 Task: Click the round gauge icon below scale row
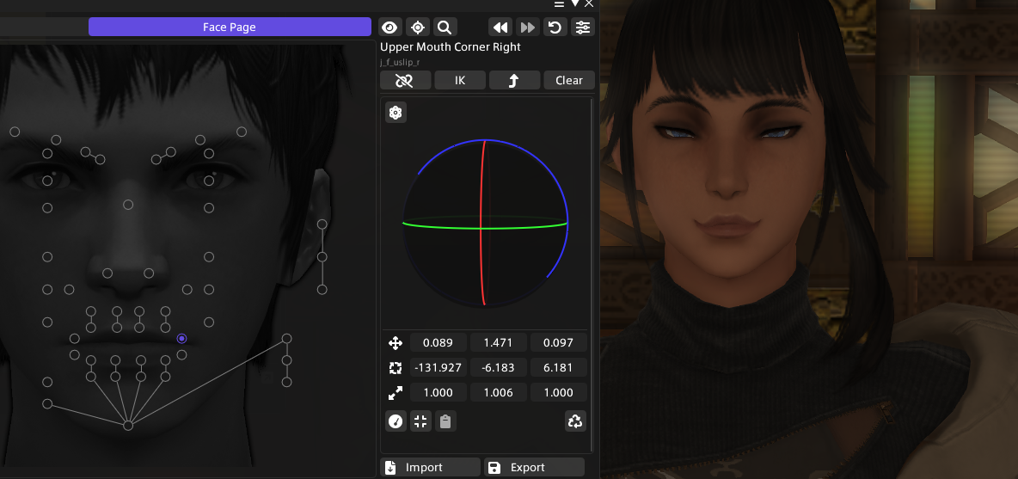(x=396, y=421)
